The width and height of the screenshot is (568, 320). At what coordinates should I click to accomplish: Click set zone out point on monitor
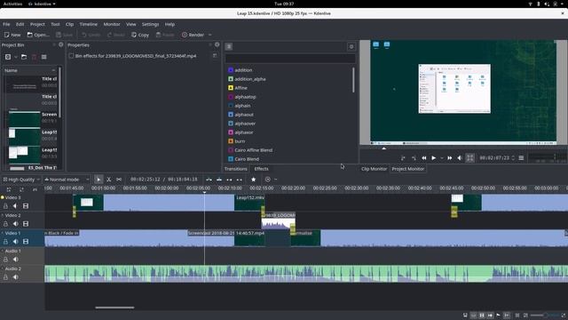(x=414, y=158)
